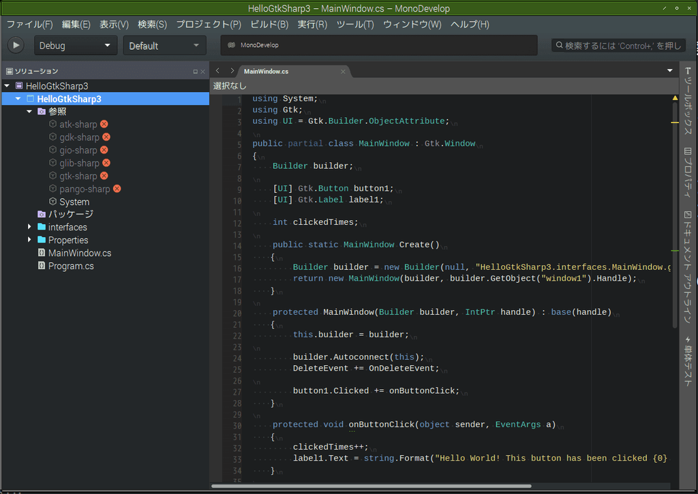
Task: Open the Debug configuration dropdown
Action: (x=75, y=46)
